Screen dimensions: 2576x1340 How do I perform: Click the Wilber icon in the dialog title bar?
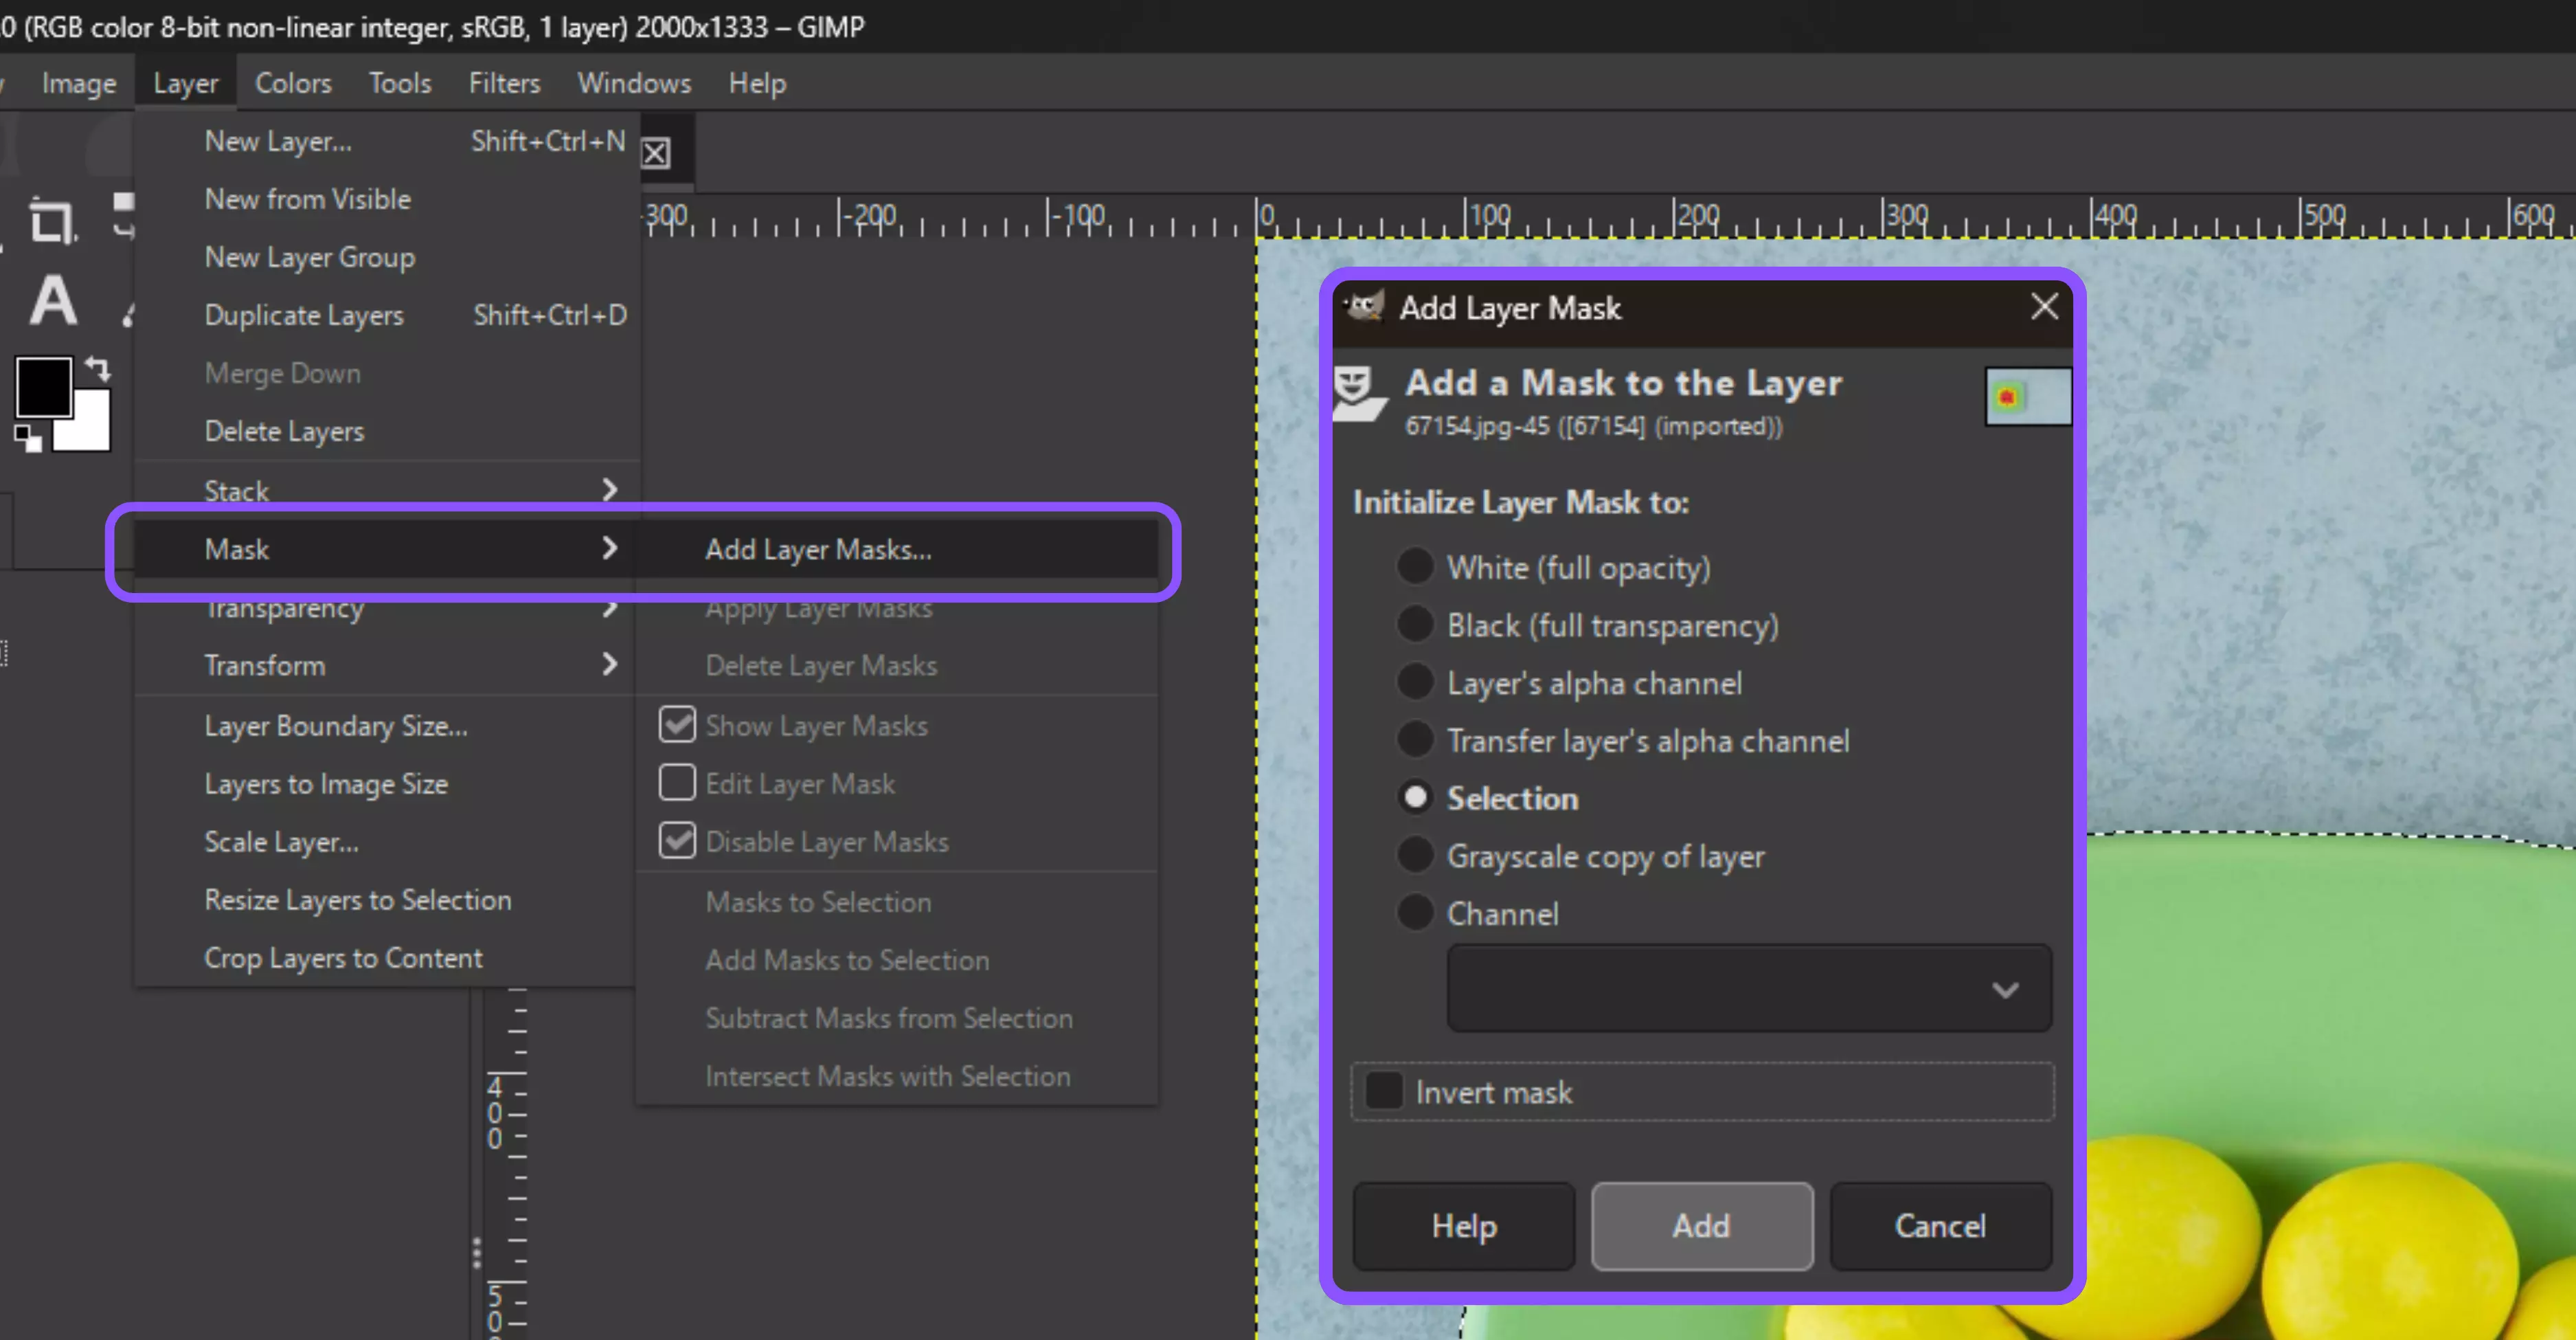point(1363,307)
